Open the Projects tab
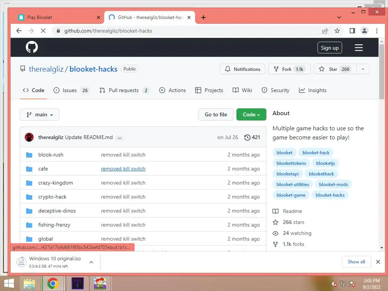 tap(209, 90)
